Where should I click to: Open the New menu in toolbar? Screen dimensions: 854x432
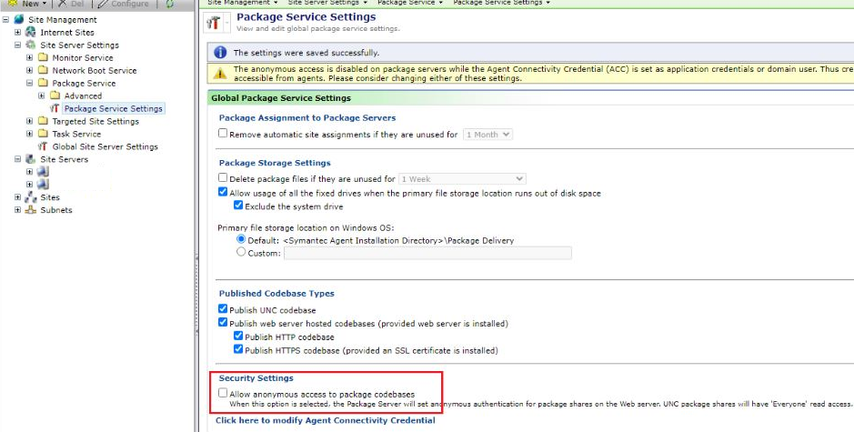point(35,5)
